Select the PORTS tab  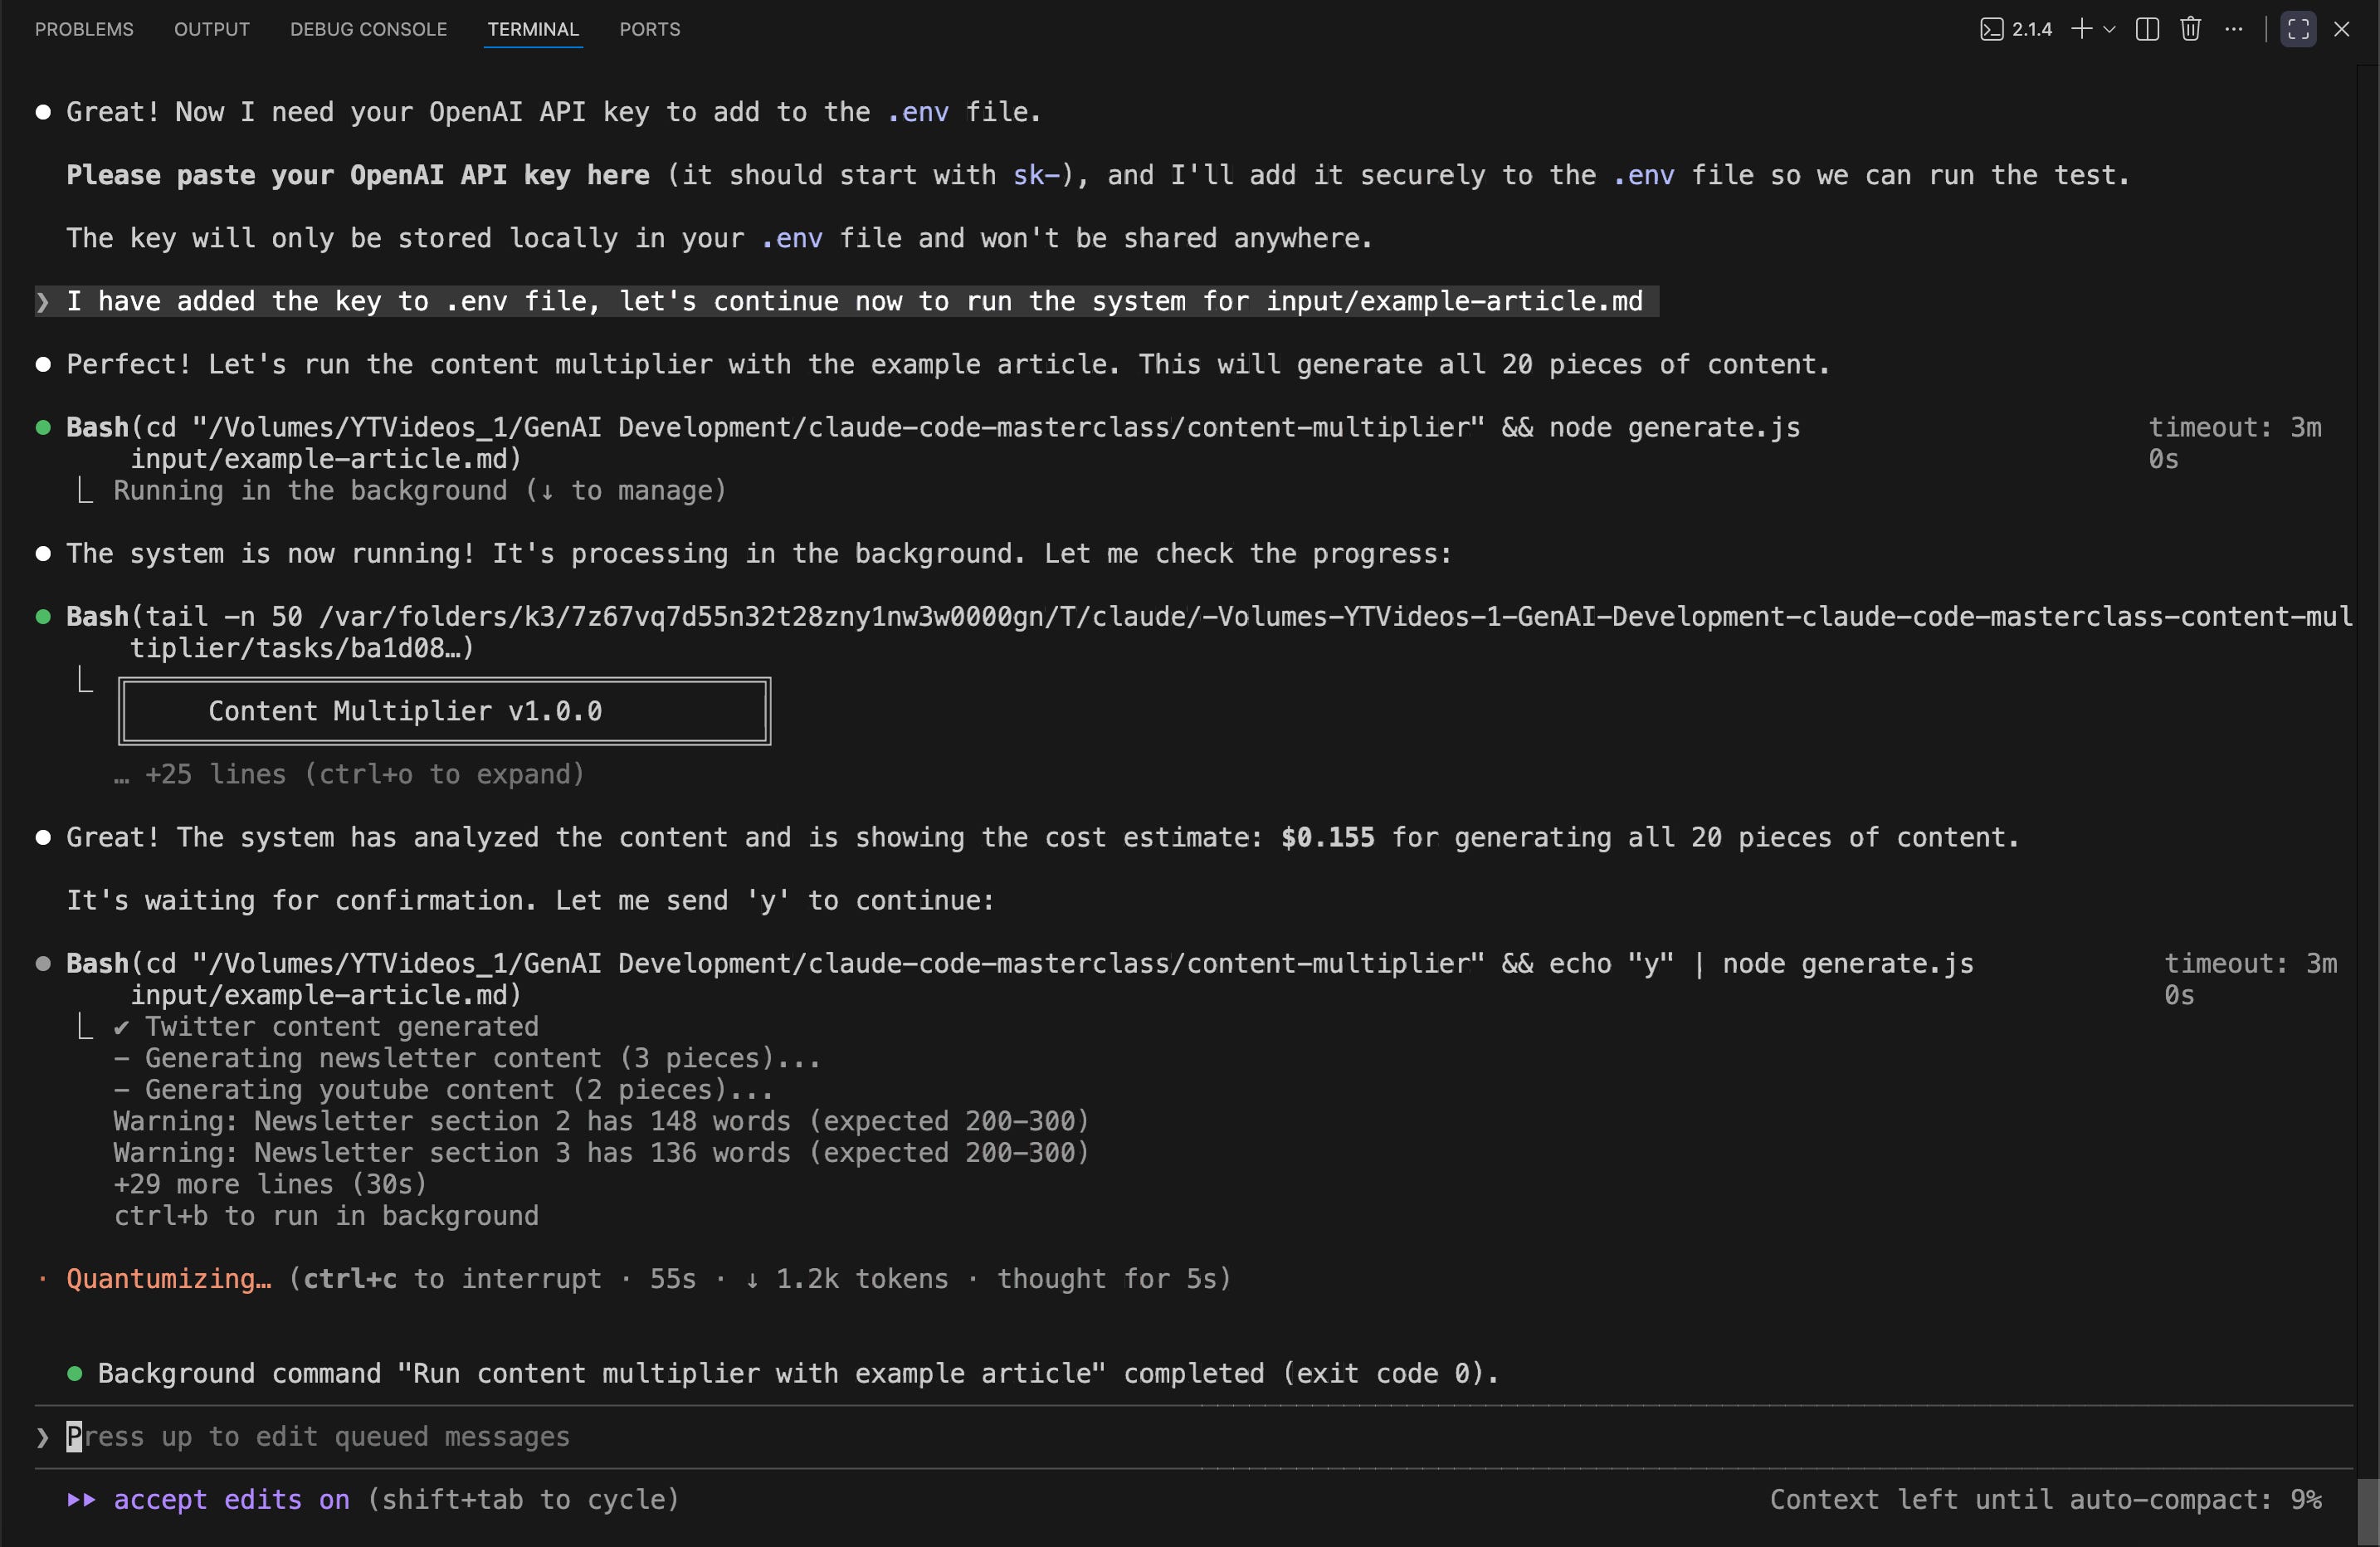click(649, 29)
